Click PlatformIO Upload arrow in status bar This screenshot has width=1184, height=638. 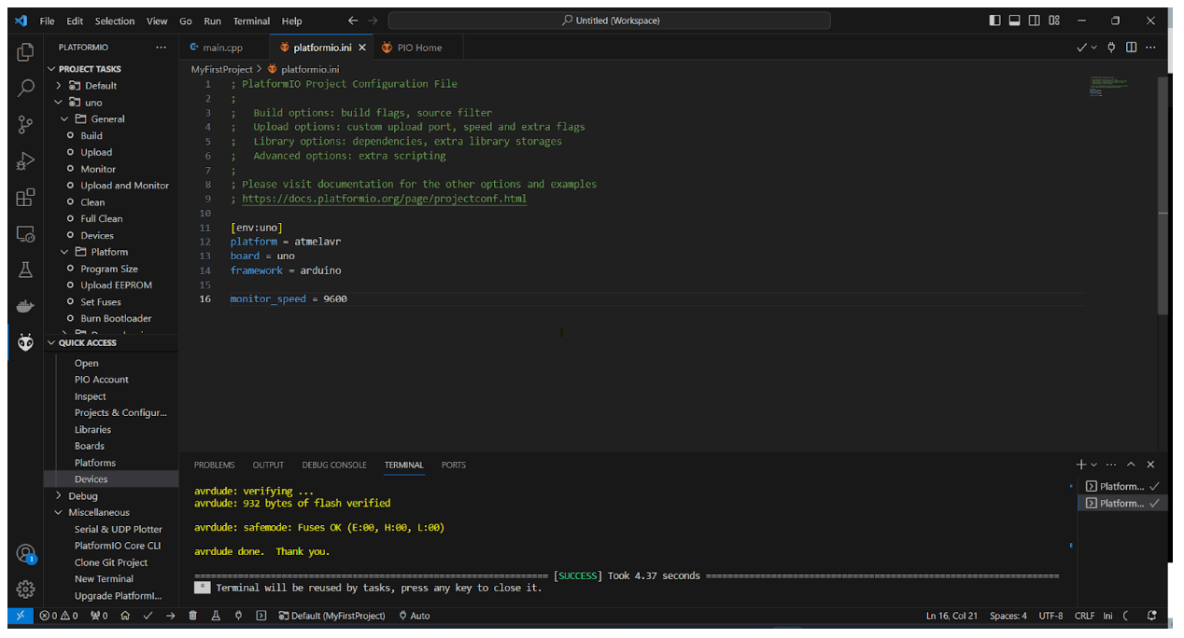[x=170, y=616]
